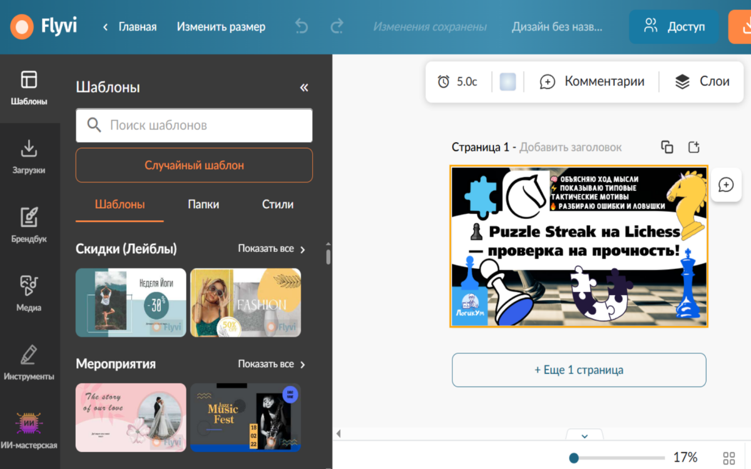Open Медиа sidebar section
This screenshot has height=469, width=751.
point(29,294)
